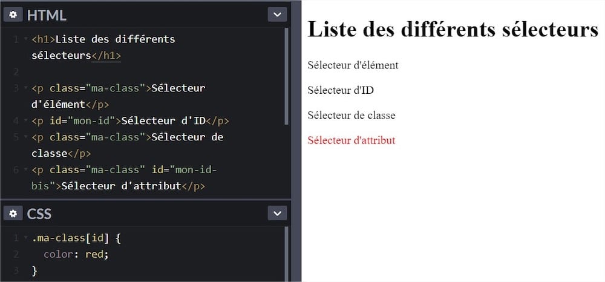Click the red "Sélecteur d'attribut" preview text
Screen dimensions: 605x282
click(351, 140)
